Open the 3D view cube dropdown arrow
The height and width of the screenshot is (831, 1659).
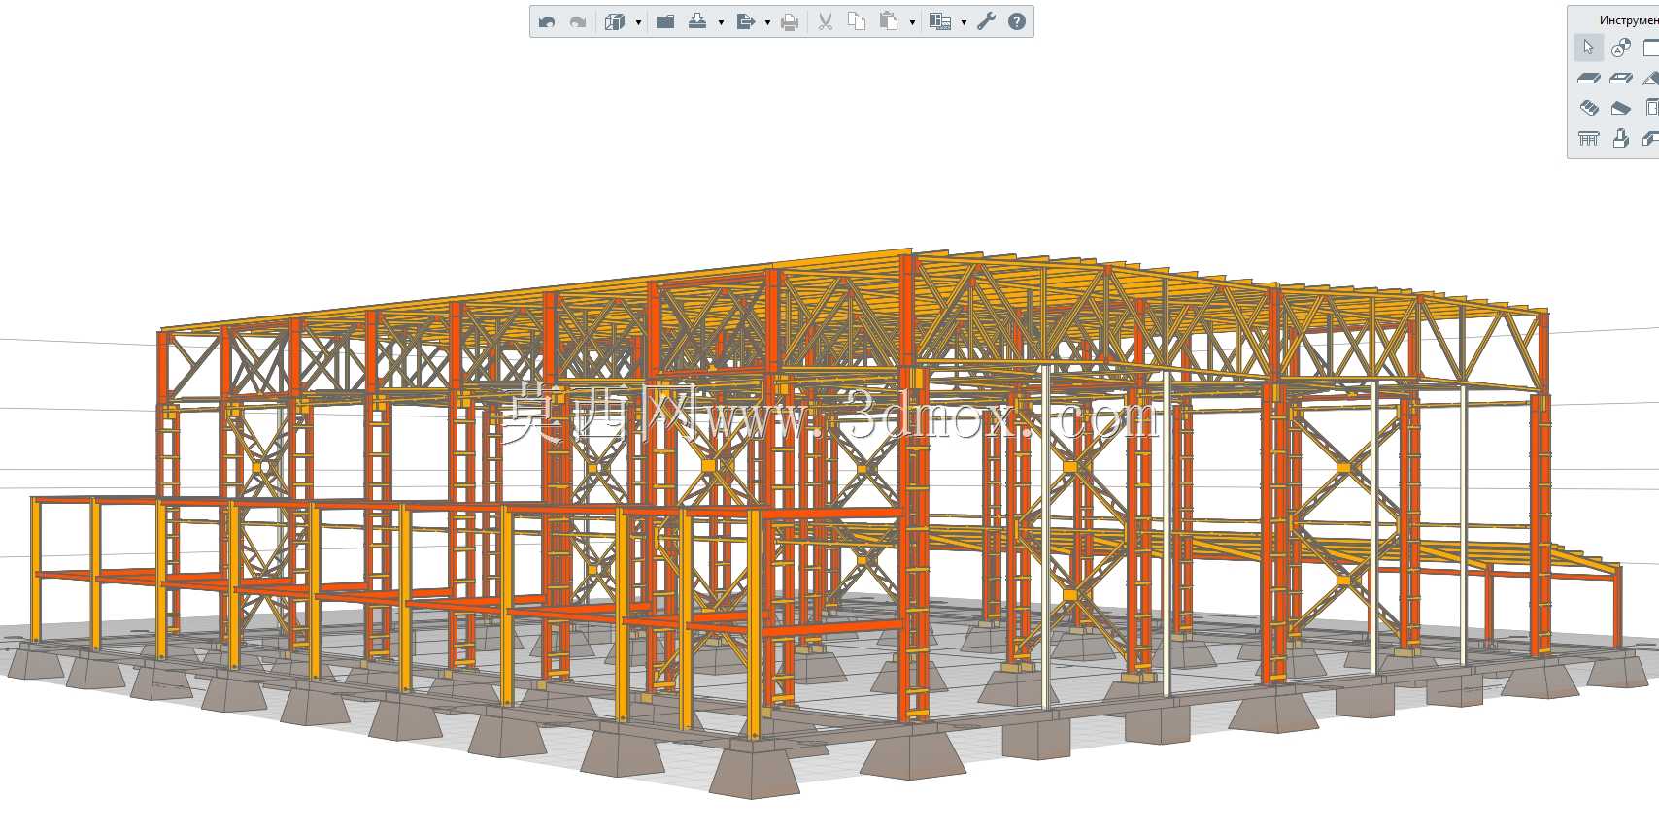(x=638, y=22)
